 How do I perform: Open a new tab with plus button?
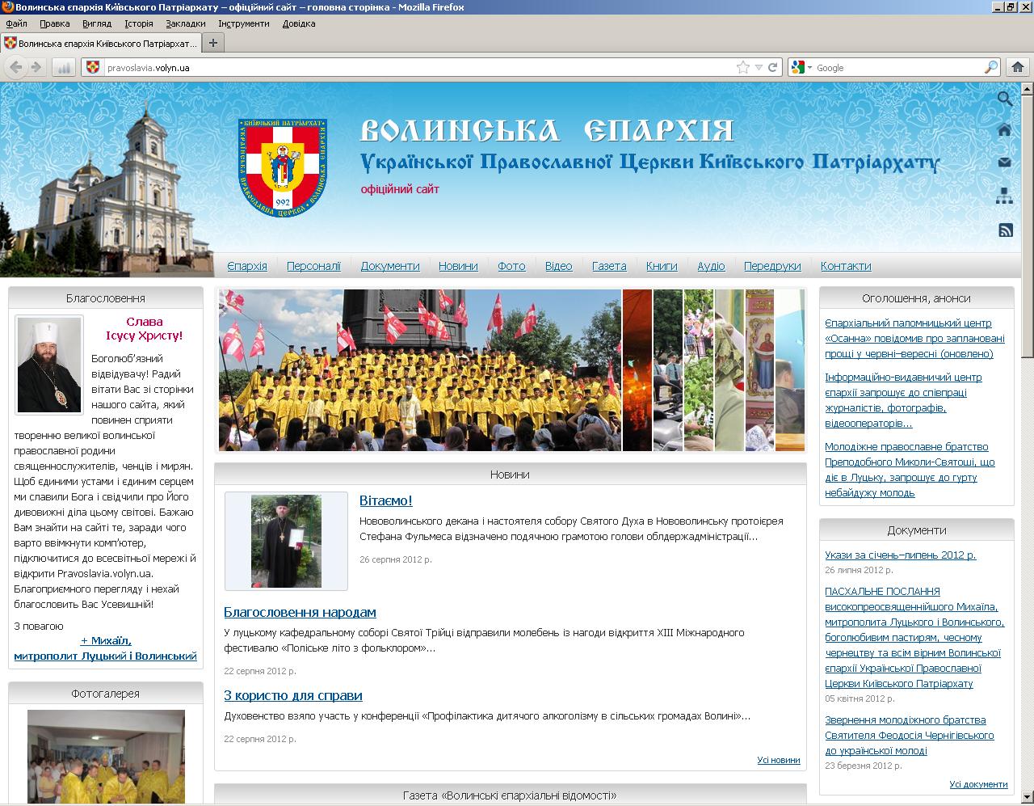coord(213,43)
